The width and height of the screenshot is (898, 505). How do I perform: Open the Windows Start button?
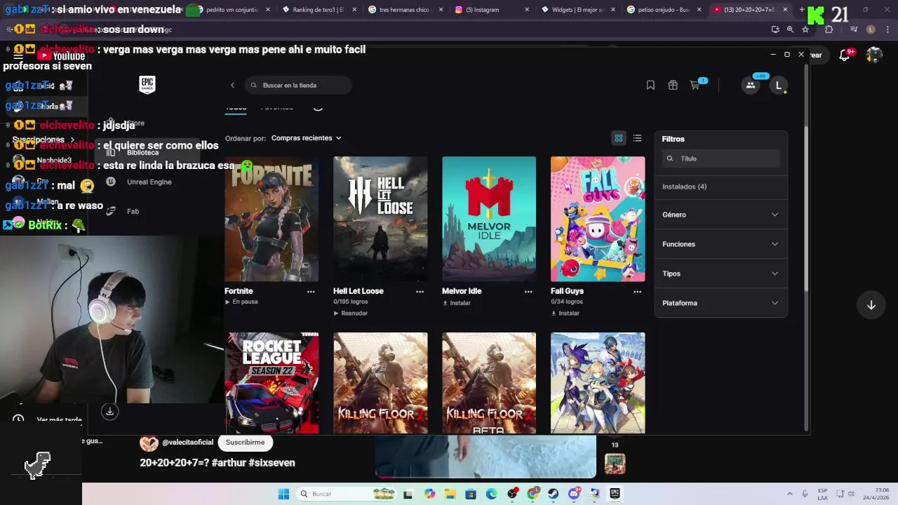[283, 494]
